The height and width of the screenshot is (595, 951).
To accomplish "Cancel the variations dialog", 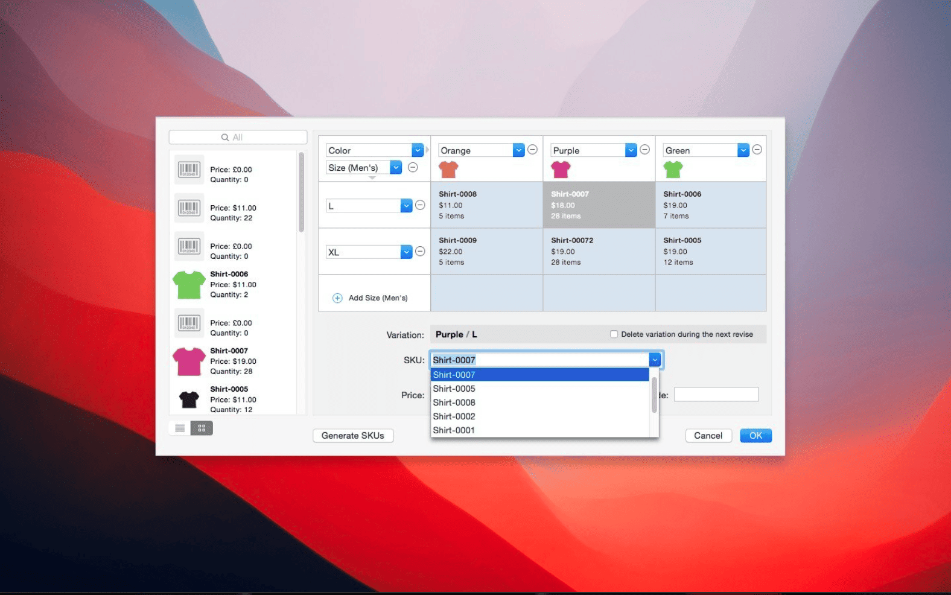I will tap(708, 436).
